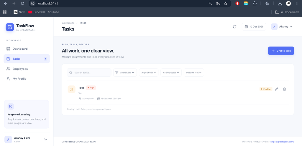Click the shield icon in Keep work moving card
This screenshot has width=302, height=146.
(11, 106)
